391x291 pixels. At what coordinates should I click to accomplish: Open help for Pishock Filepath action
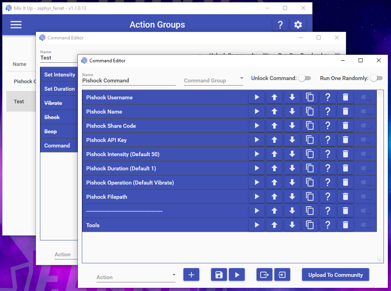pyautogui.click(x=328, y=196)
